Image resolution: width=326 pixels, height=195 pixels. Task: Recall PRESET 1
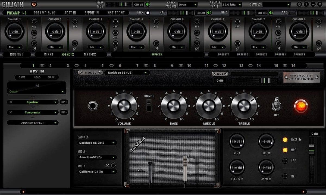coord(224,54)
